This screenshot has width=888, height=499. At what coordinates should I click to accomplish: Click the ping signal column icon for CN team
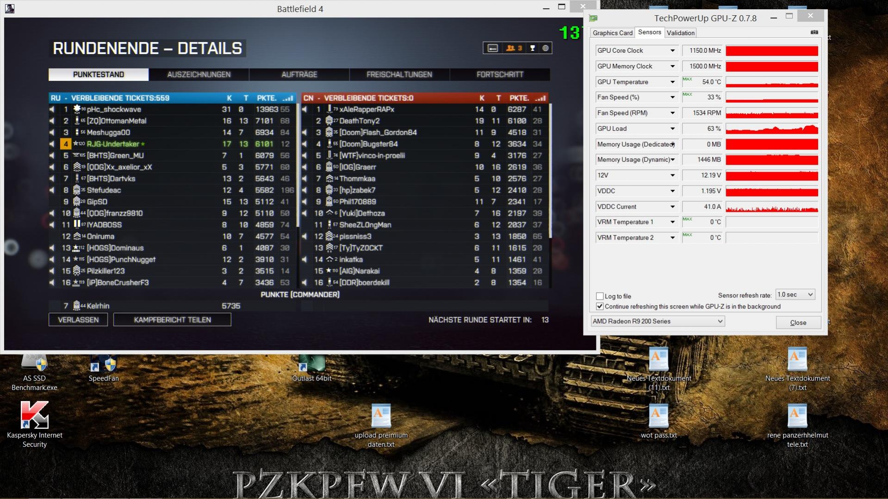540,98
